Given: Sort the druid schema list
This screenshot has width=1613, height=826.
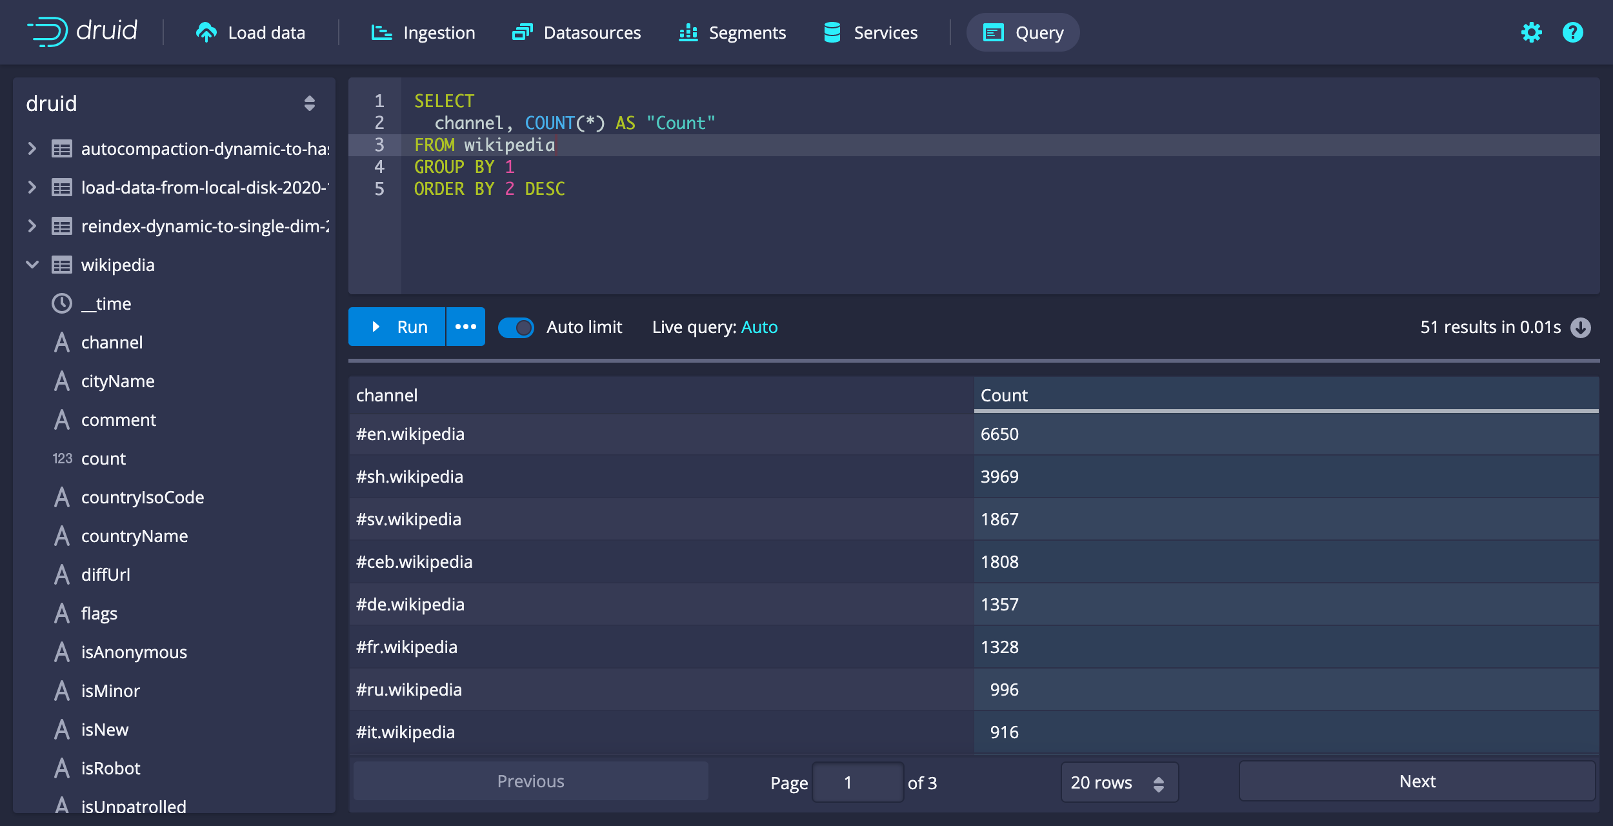Looking at the screenshot, I should [308, 103].
